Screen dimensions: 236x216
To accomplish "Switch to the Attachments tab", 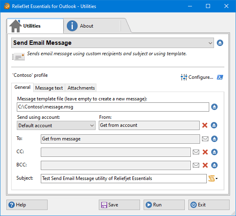I will pyautogui.click(x=81, y=88).
